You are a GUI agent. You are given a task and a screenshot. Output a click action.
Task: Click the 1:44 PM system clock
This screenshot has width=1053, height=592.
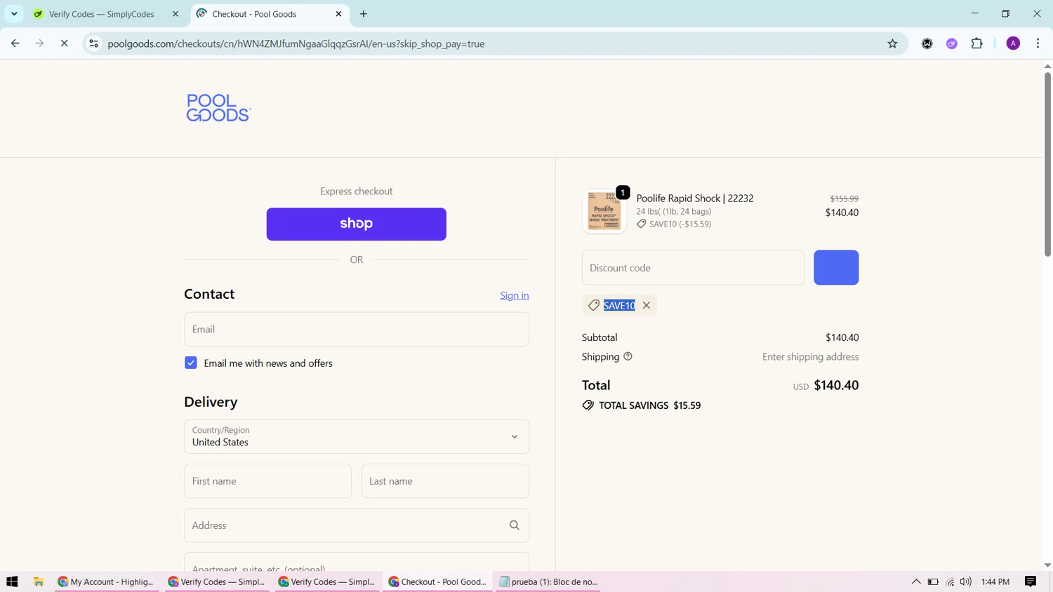tap(995, 581)
